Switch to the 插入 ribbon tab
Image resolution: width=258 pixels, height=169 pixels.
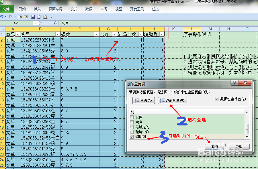pyautogui.click(x=37, y=9)
